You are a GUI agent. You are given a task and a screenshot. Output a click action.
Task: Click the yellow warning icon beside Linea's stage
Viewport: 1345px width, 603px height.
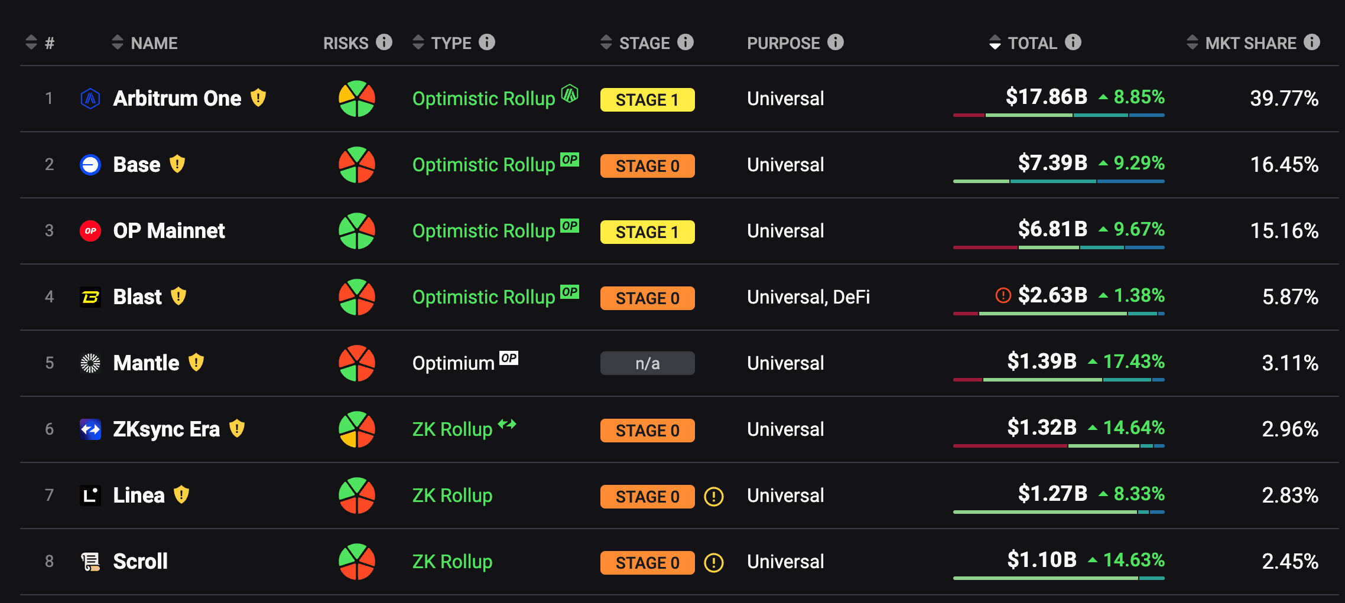tap(714, 497)
